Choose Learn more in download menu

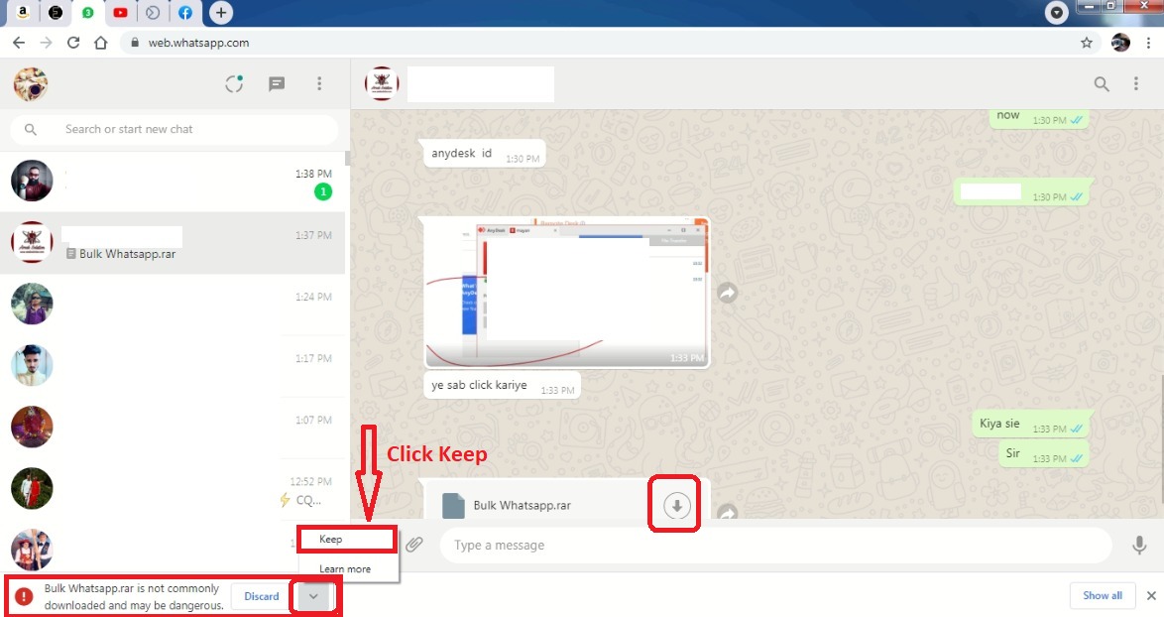345,569
